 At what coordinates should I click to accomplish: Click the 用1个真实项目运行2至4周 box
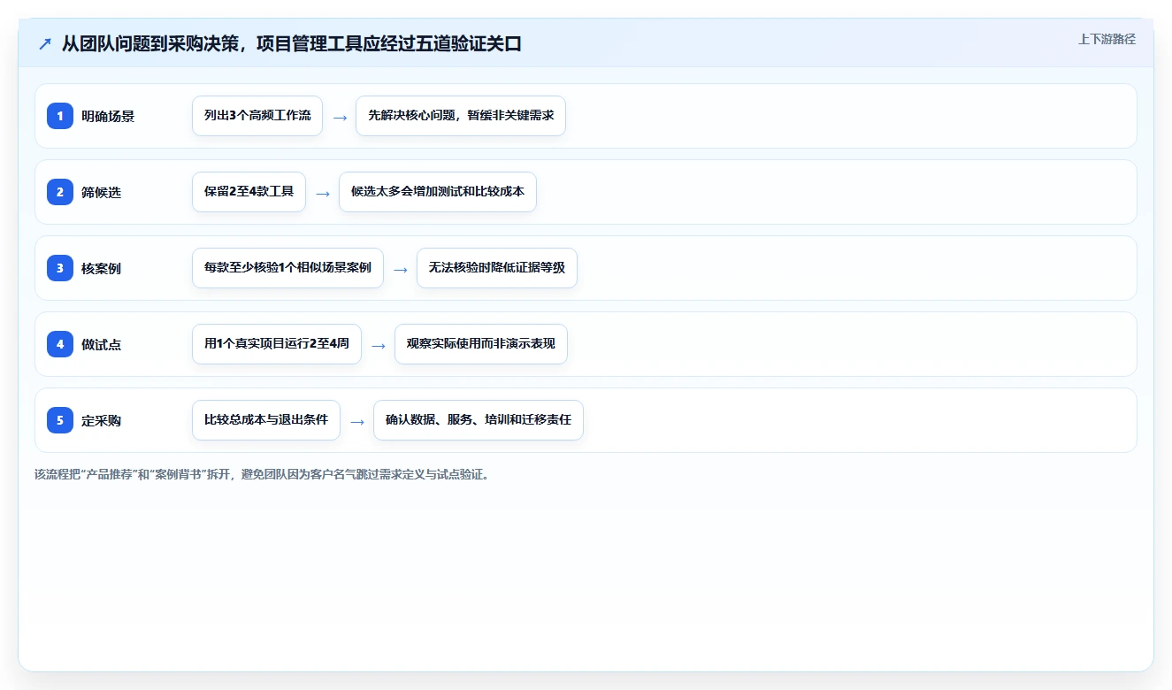[277, 344]
